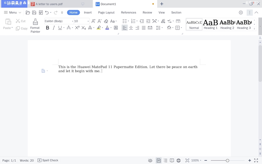Switch to the Insert tab
The width and height of the screenshot is (262, 164).
[88, 13]
